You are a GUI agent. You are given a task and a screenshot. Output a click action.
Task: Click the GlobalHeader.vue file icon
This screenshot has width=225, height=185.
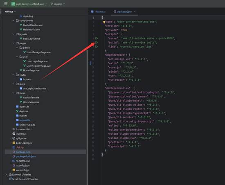click(21, 25)
